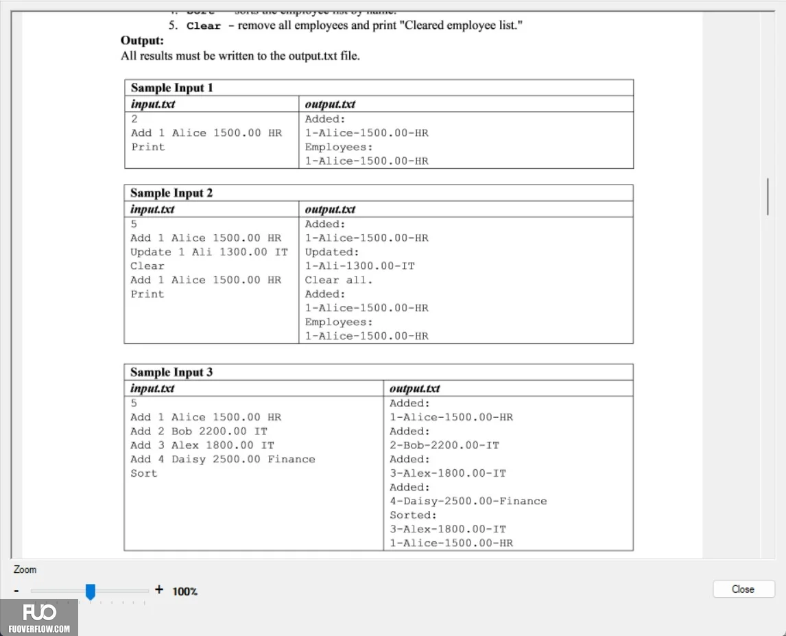Click output.txt header in Sample Input 1 table

330,104
